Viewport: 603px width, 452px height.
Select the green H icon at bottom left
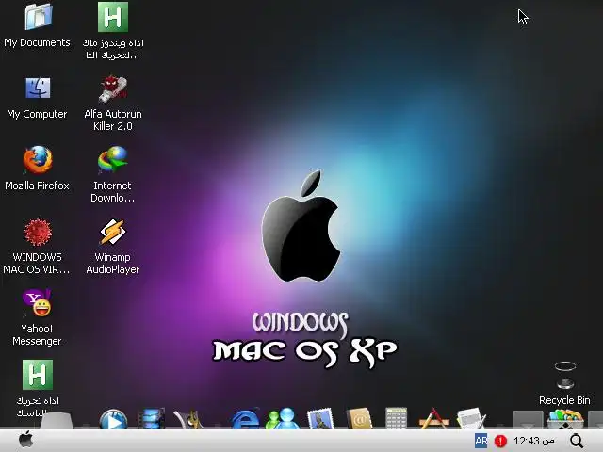point(38,375)
